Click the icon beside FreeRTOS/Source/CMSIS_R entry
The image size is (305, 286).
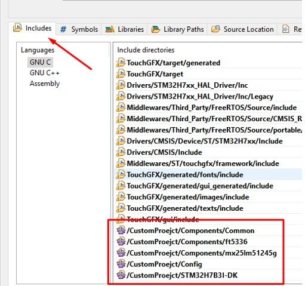[121, 119]
